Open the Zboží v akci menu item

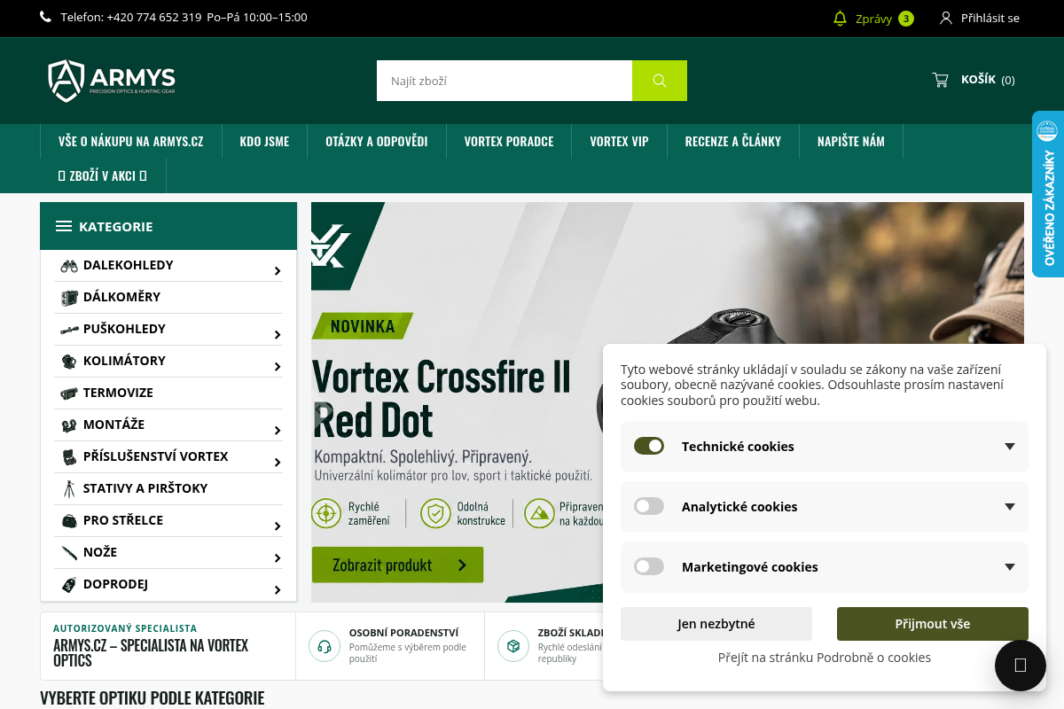103,175
